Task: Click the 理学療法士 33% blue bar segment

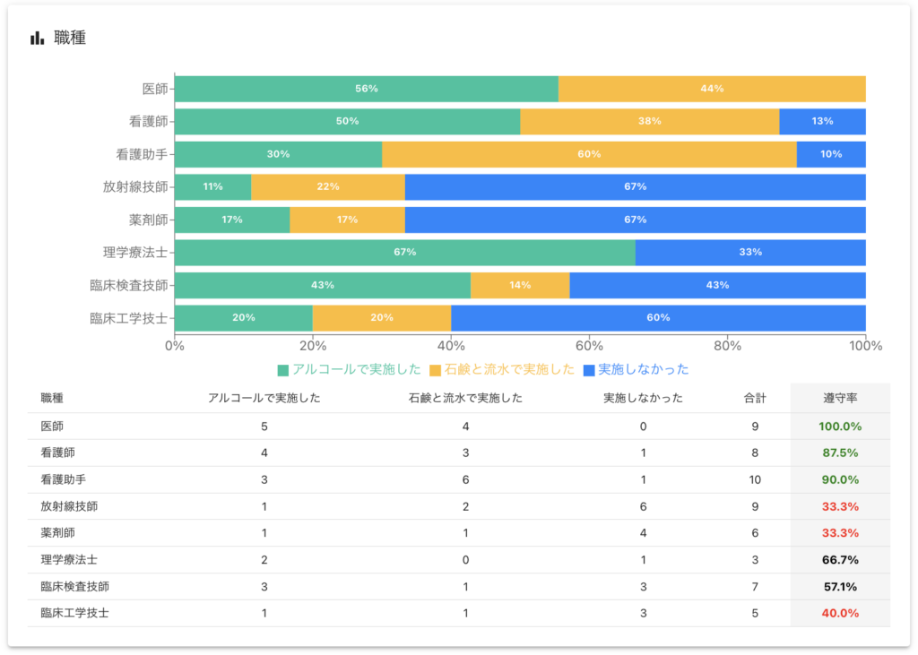Action: point(750,252)
